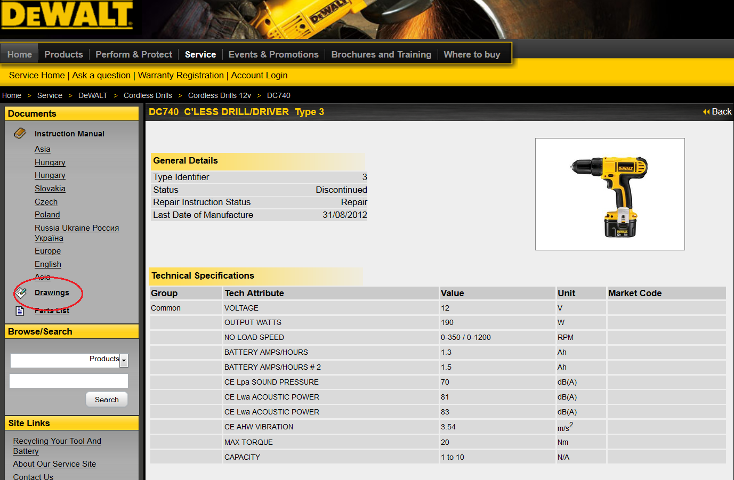Open the Where to buy tab
Image resolution: width=734 pixels, height=480 pixels.
pos(472,54)
